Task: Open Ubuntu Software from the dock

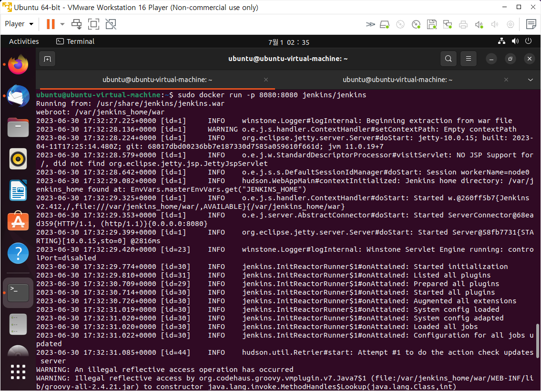Action: [x=18, y=221]
